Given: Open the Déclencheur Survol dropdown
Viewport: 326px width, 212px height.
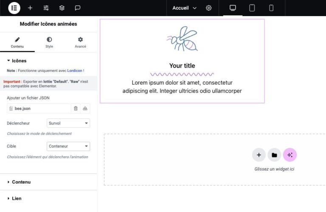Looking at the screenshot, I should [x=68, y=123].
